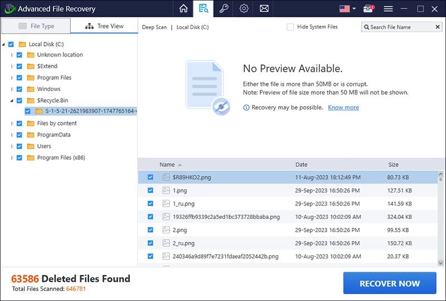Expand the Users node
Screen dimensions: 446x301
(x=12, y=146)
